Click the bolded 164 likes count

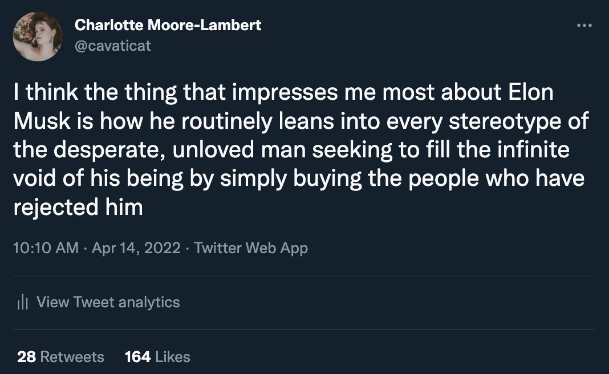pyautogui.click(x=135, y=356)
